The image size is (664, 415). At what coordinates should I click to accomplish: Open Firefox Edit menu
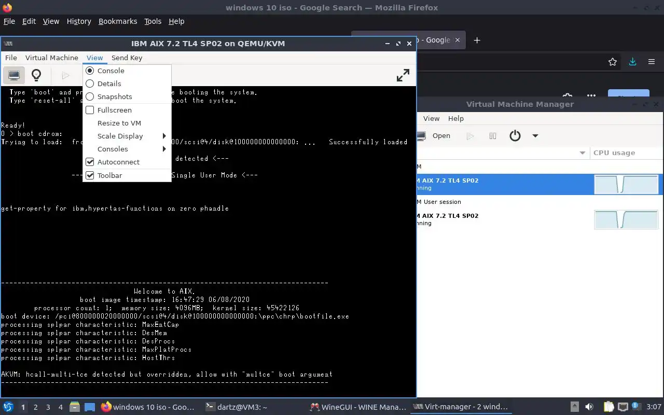29,21
